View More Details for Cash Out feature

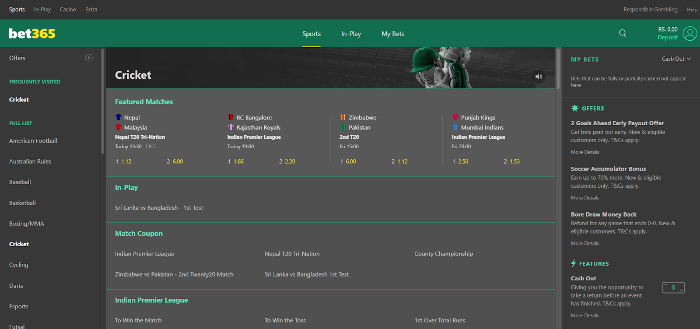click(585, 315)
